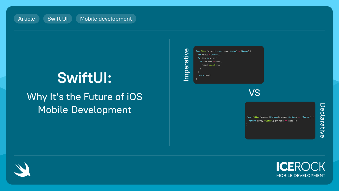Click the Swift bird logo
Image resolution: width=339 pixels, height=191 pixels.
[22, 170]
